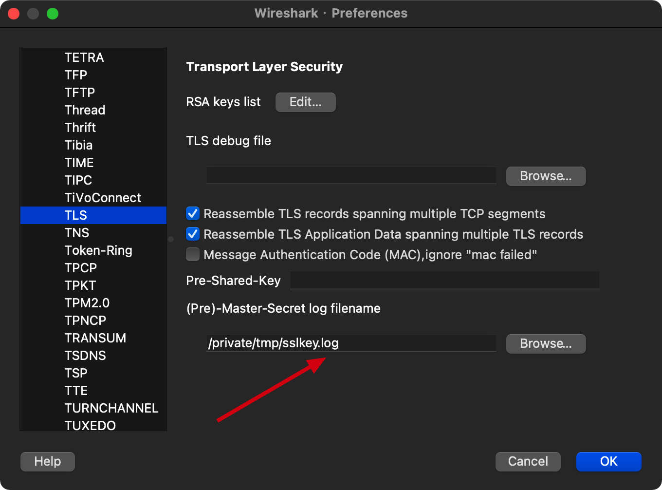Cancel the Preferences dialog
The height and width of the screenshot is (490, 662).
click(528, 462)
